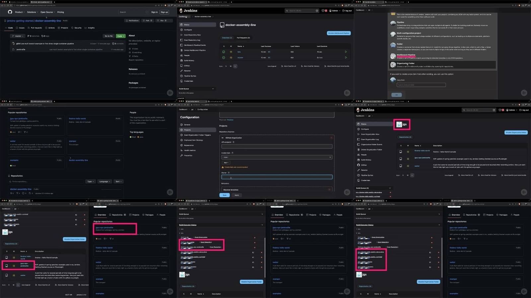Click the Disable Organization Folder button beside Scan Organization Now
Viewport: 531px width, 298px height.
pyautogui.click(x=516, y=133)
